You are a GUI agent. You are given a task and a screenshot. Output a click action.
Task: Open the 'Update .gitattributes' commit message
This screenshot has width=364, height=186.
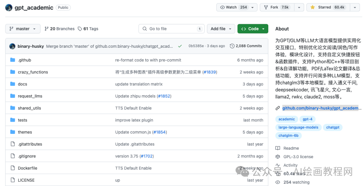[134, 144]
